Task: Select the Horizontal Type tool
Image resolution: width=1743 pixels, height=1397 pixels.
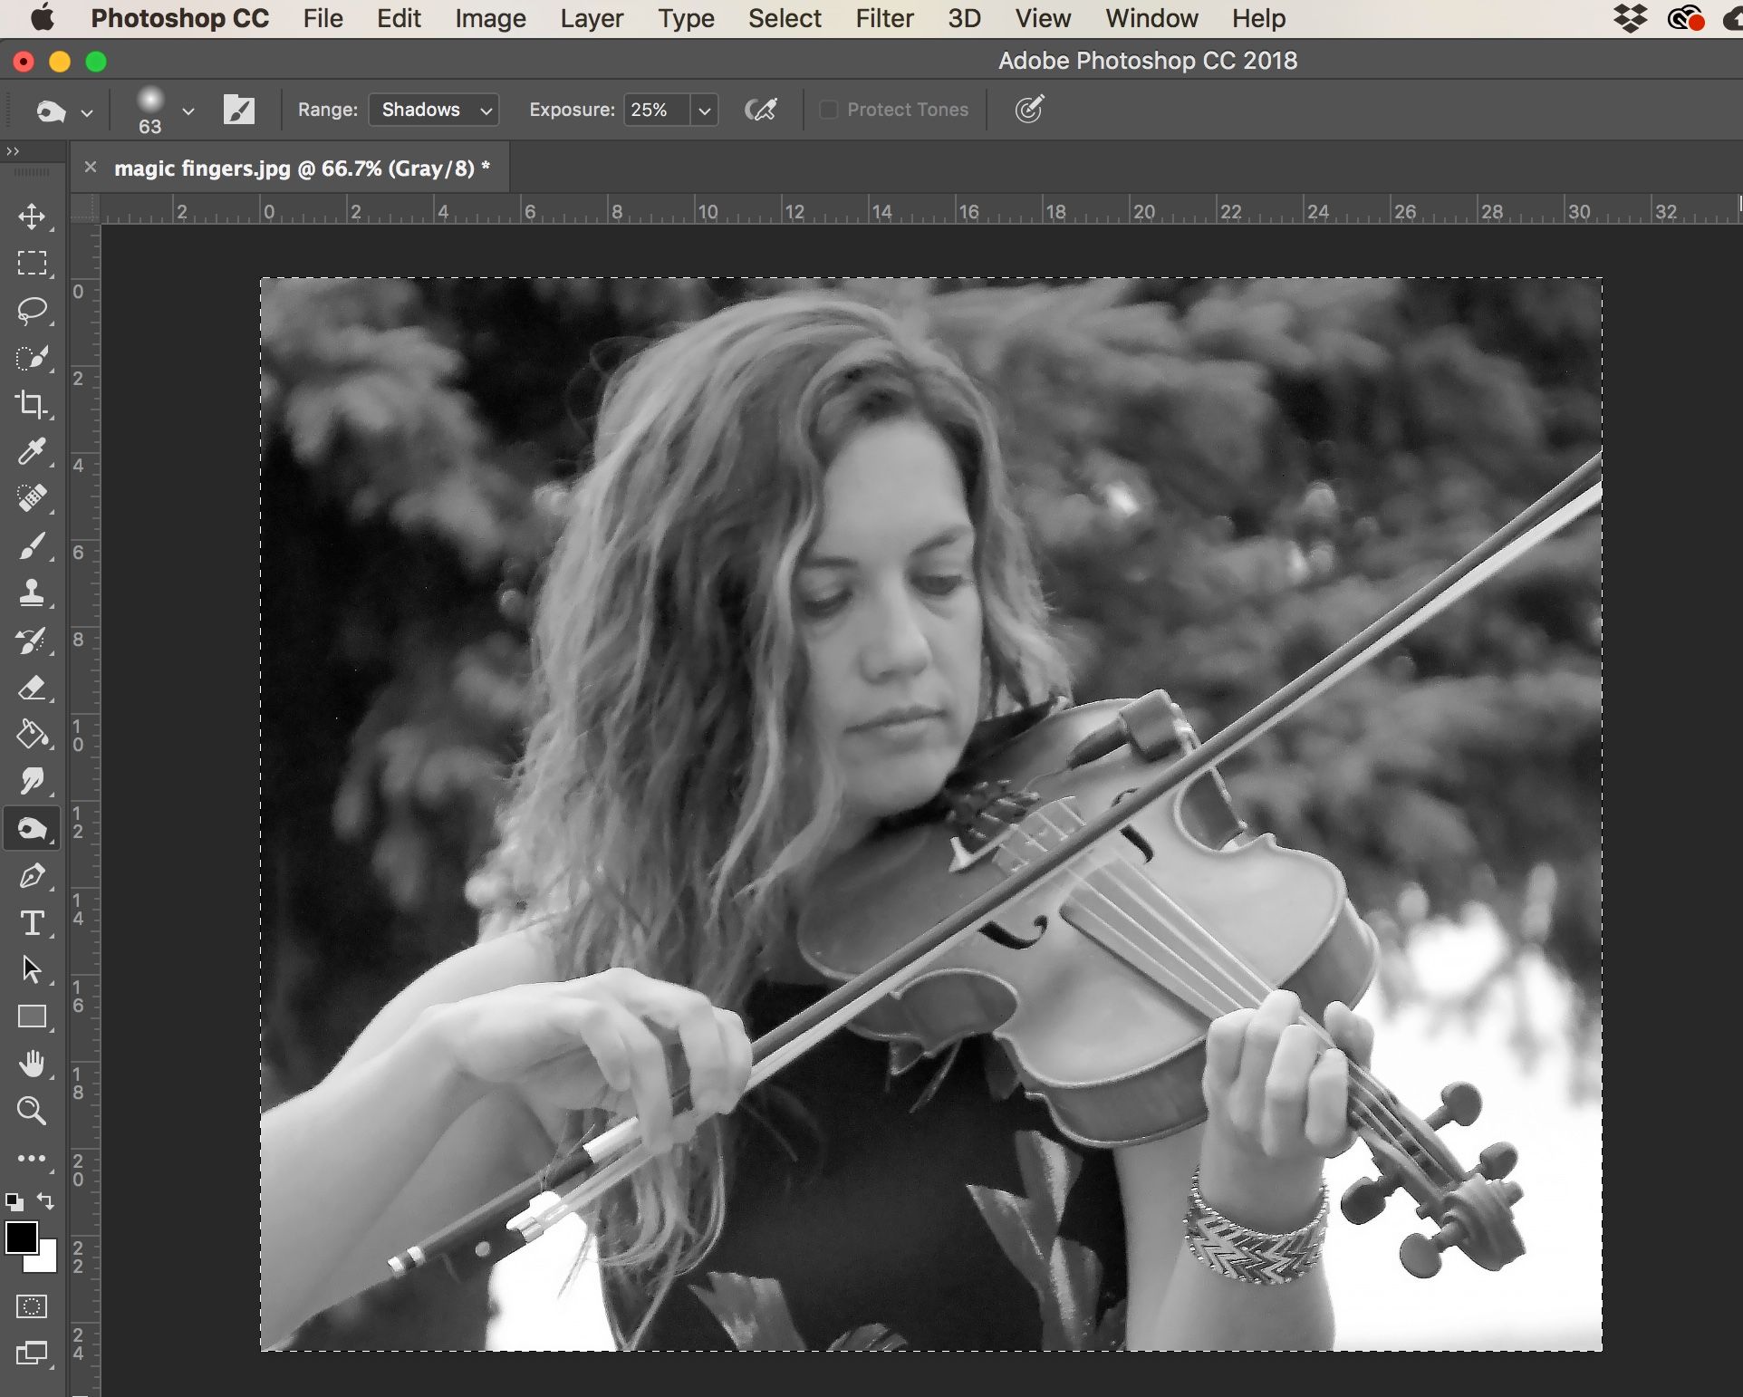Action: [32, 922]
